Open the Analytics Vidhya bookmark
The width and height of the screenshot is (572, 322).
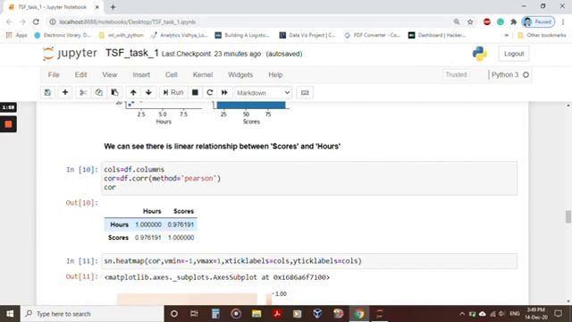coord(179,36)
